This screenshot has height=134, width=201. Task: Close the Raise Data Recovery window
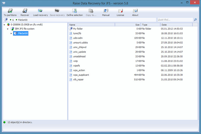(x=195, y=3)
